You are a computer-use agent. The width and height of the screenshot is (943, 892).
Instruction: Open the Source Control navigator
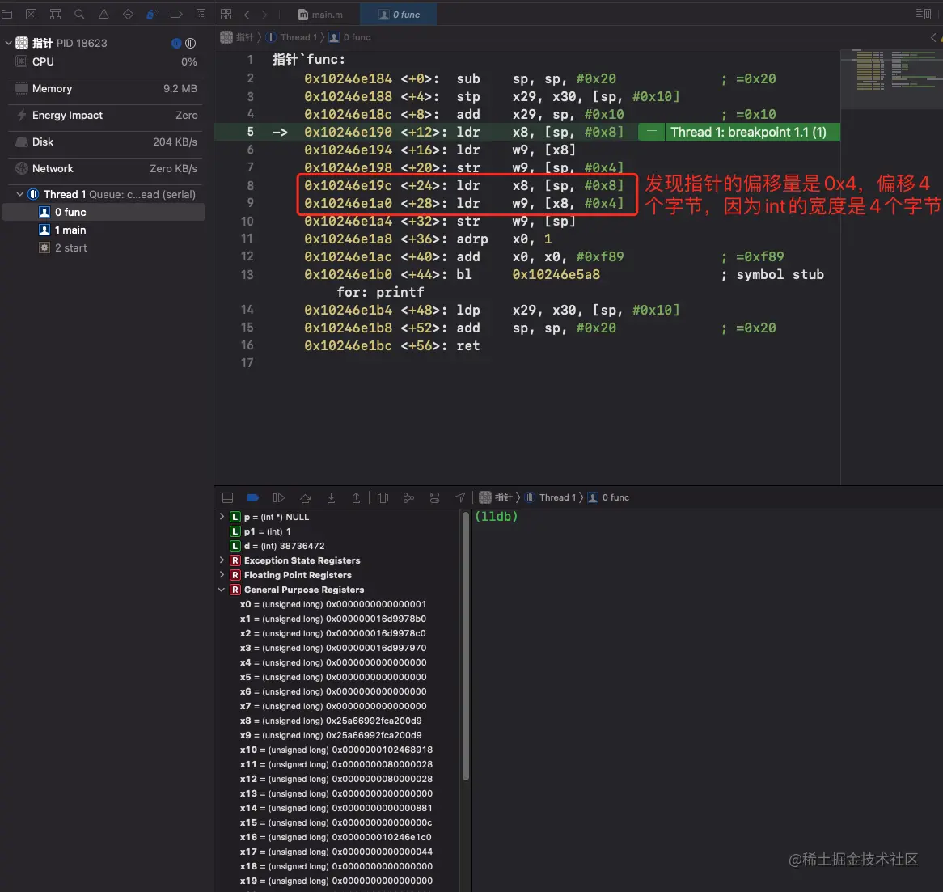(32, 14)
